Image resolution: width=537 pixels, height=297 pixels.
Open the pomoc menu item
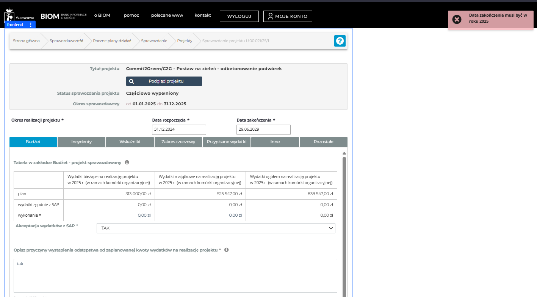pyautogui.click(x=131, y=15)
